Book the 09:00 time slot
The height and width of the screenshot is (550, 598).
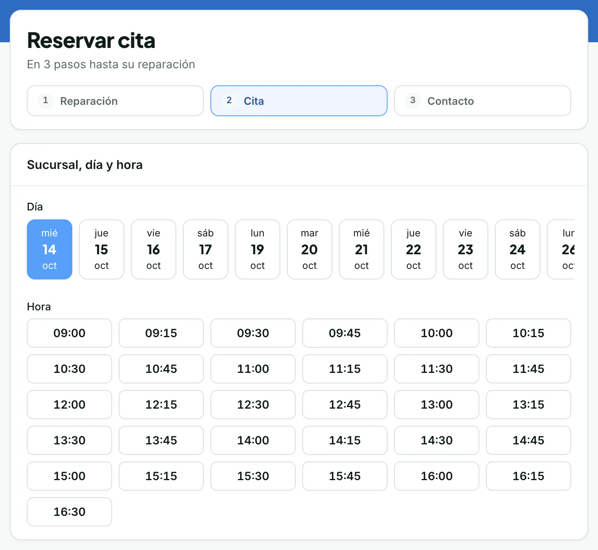(x=69, y=333)
